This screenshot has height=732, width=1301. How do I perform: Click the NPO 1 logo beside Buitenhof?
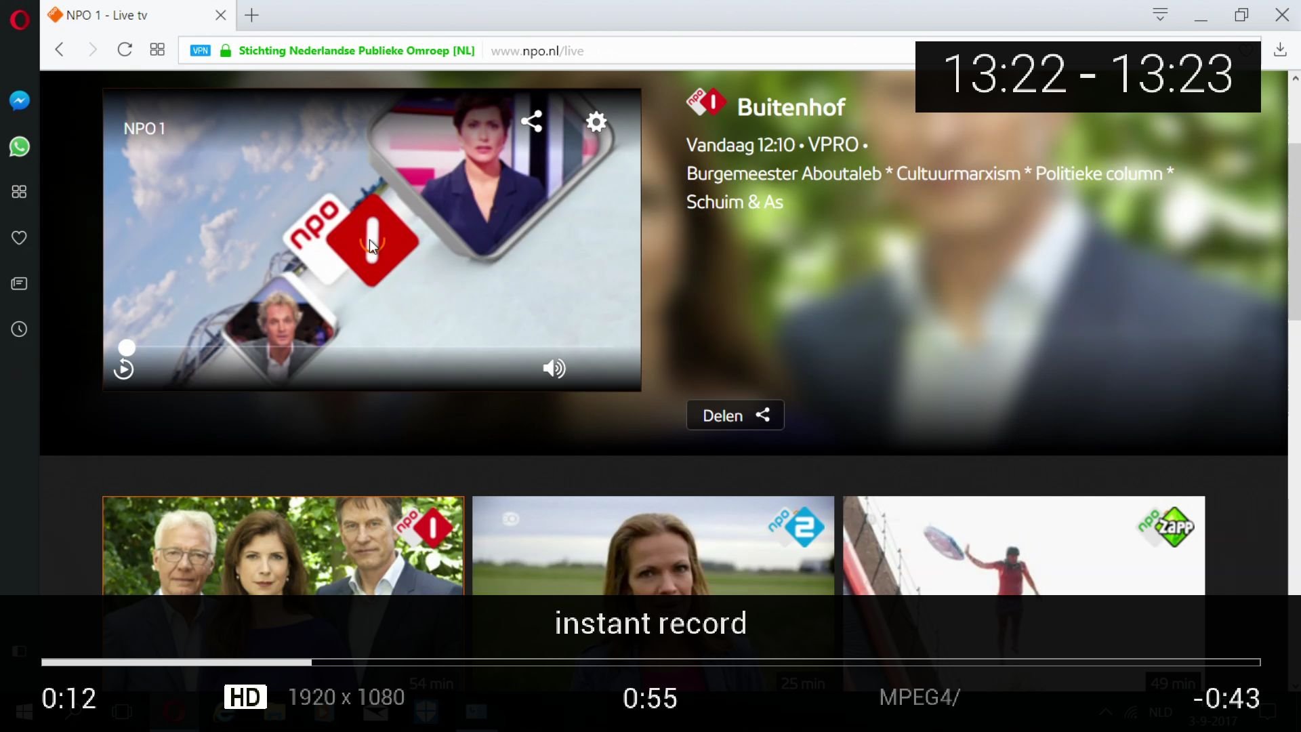click(x=706, y=102)
